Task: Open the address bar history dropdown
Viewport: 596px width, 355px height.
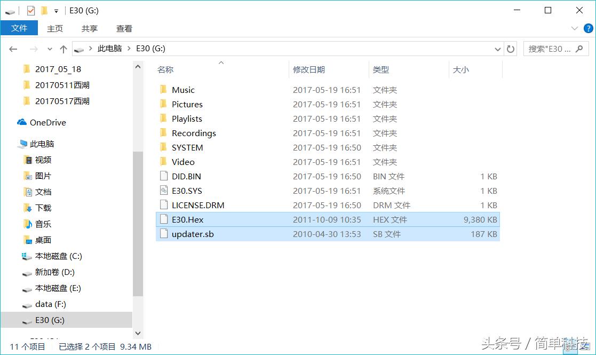Action: [x=498, y=49]
